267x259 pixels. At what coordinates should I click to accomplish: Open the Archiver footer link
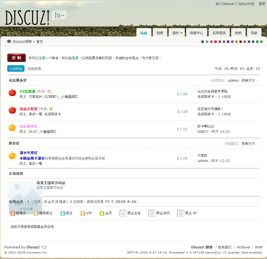tap(243, 247)
